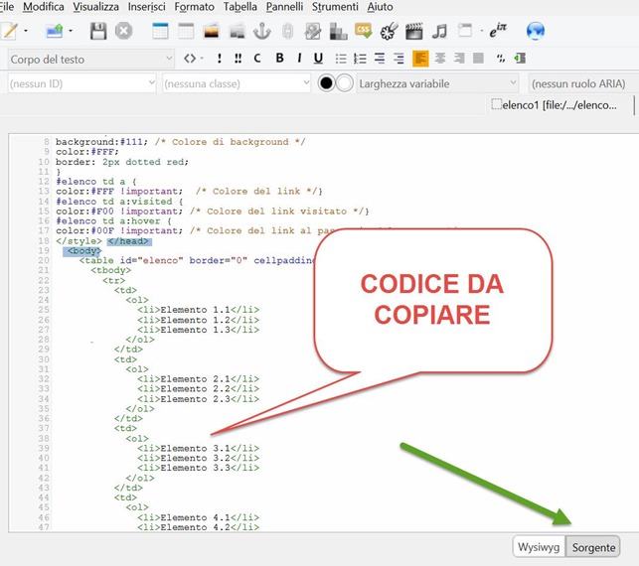Switch to Sorgente source view

pyautogui.click(x=593, y=547)
